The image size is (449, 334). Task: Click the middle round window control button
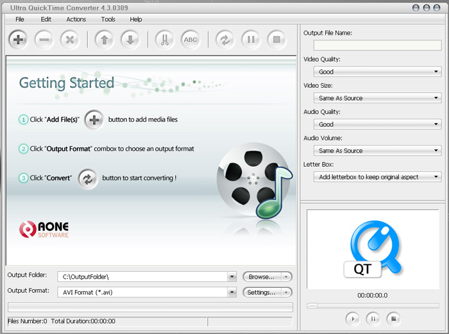427,8
